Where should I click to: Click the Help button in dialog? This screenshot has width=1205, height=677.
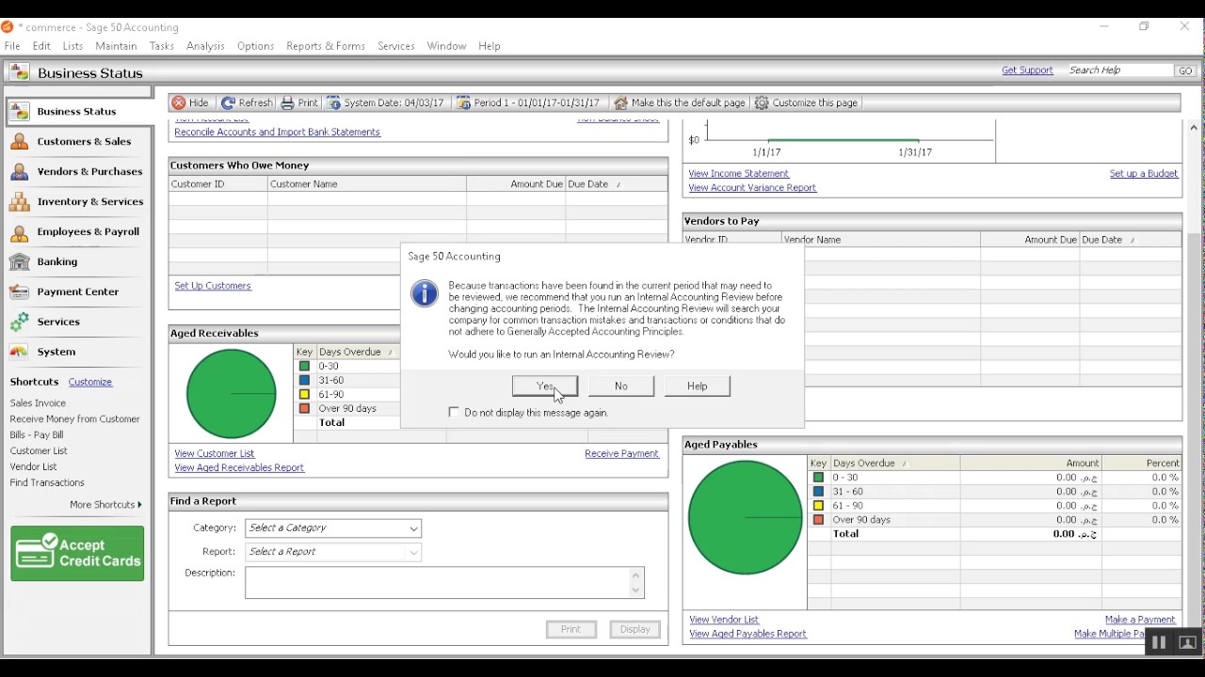click(698, 386)
